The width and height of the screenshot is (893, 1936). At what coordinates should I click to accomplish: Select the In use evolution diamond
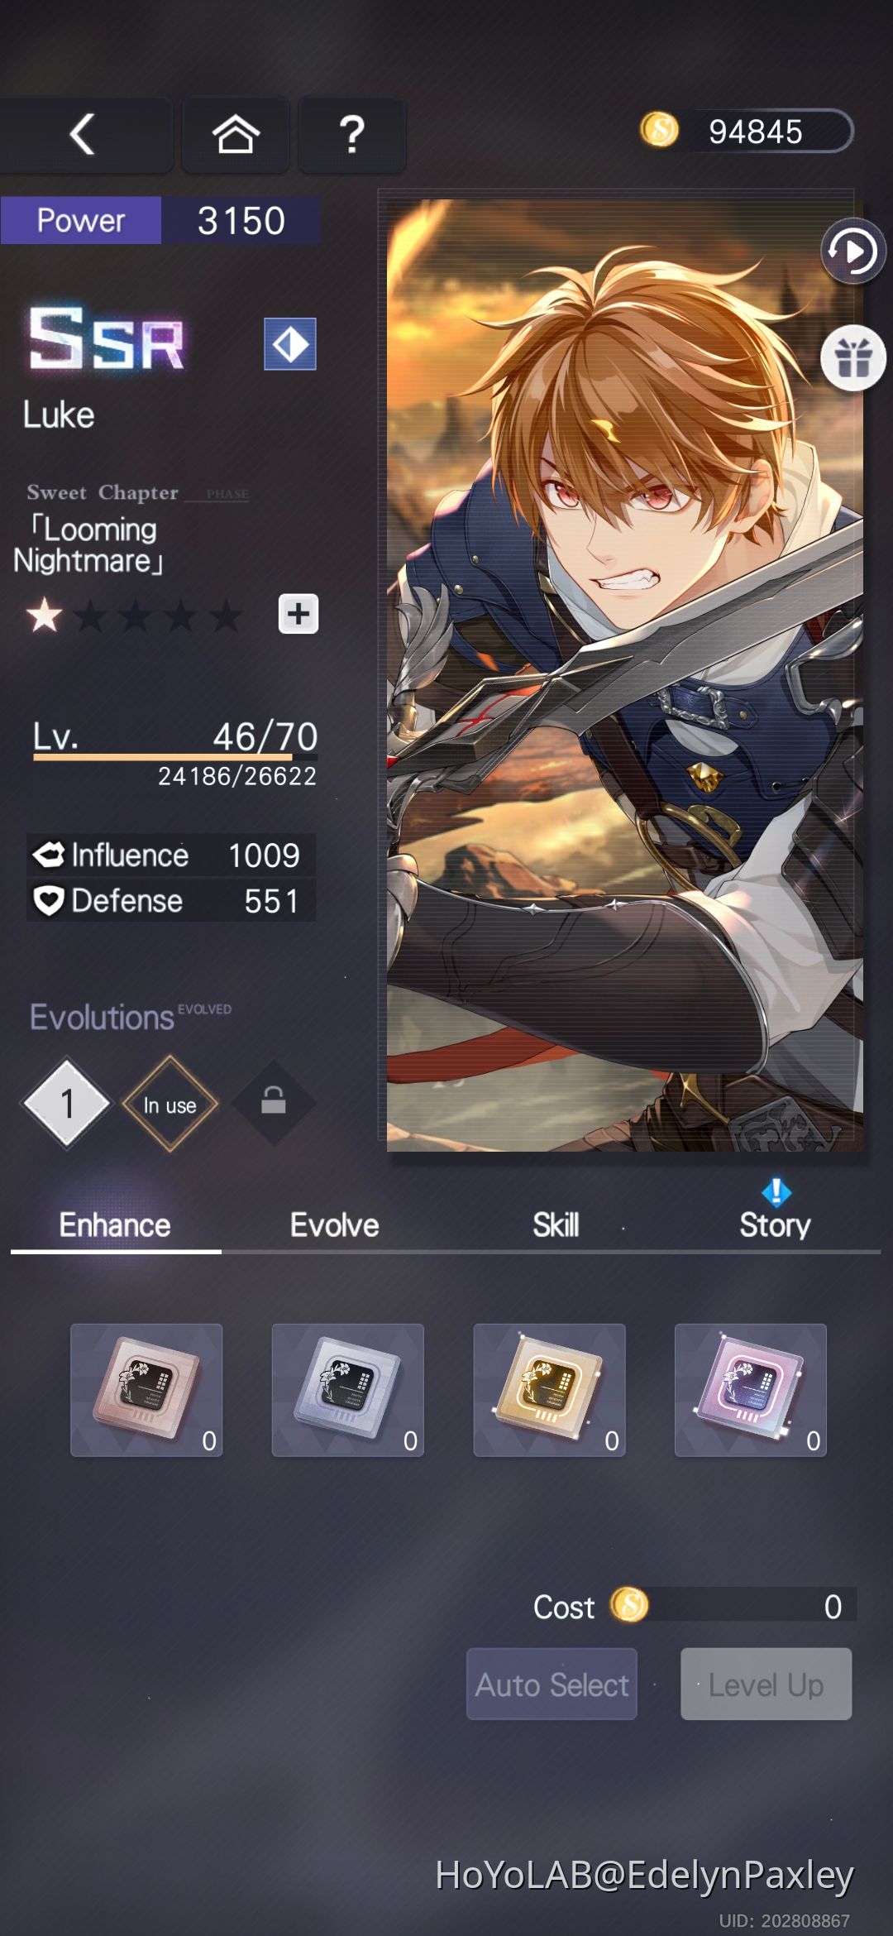[x=170, y=1104]
